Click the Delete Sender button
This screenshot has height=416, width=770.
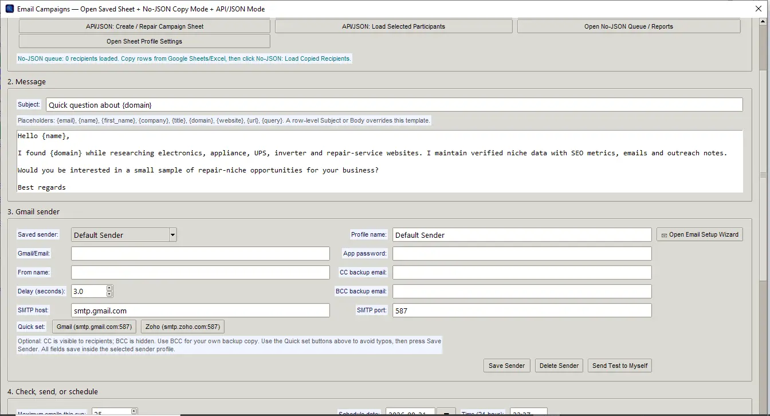[559, 366]
